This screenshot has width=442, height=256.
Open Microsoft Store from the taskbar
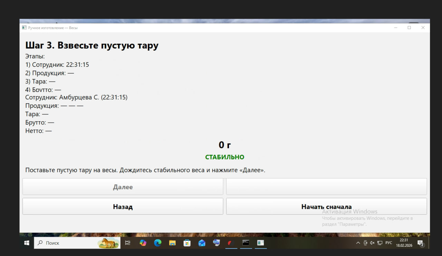[187, 243]
